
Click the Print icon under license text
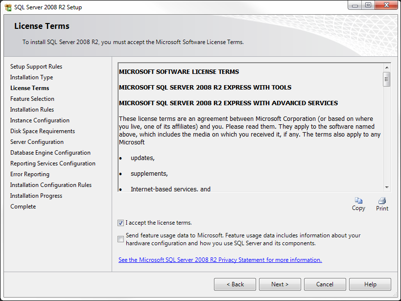tap(382, 200)
